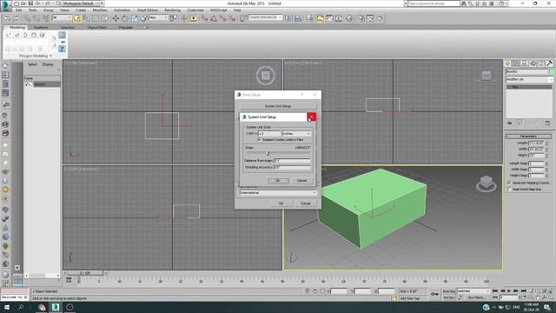Click the 1 Unit value input field

point(269,133)
